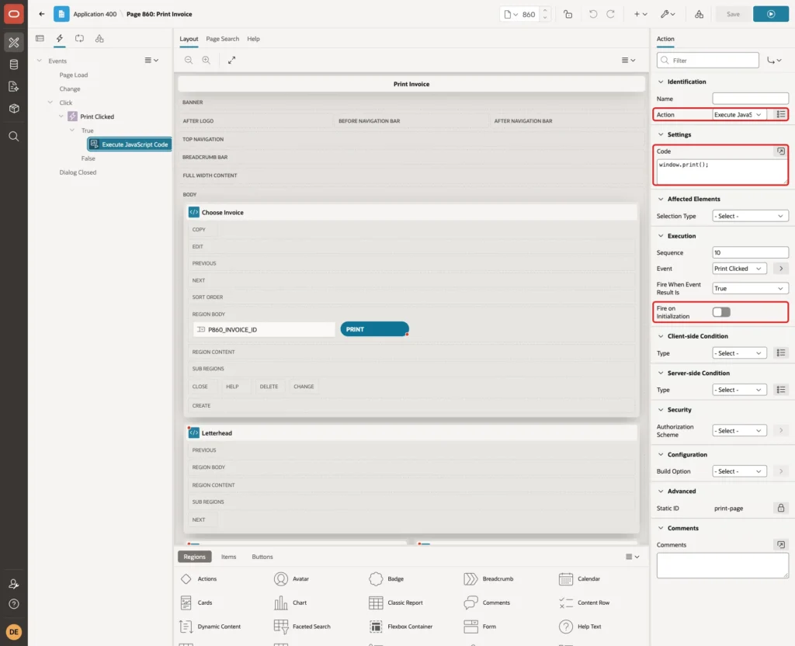
Task: Open the Help tab
Action: (x=254, y=39)
